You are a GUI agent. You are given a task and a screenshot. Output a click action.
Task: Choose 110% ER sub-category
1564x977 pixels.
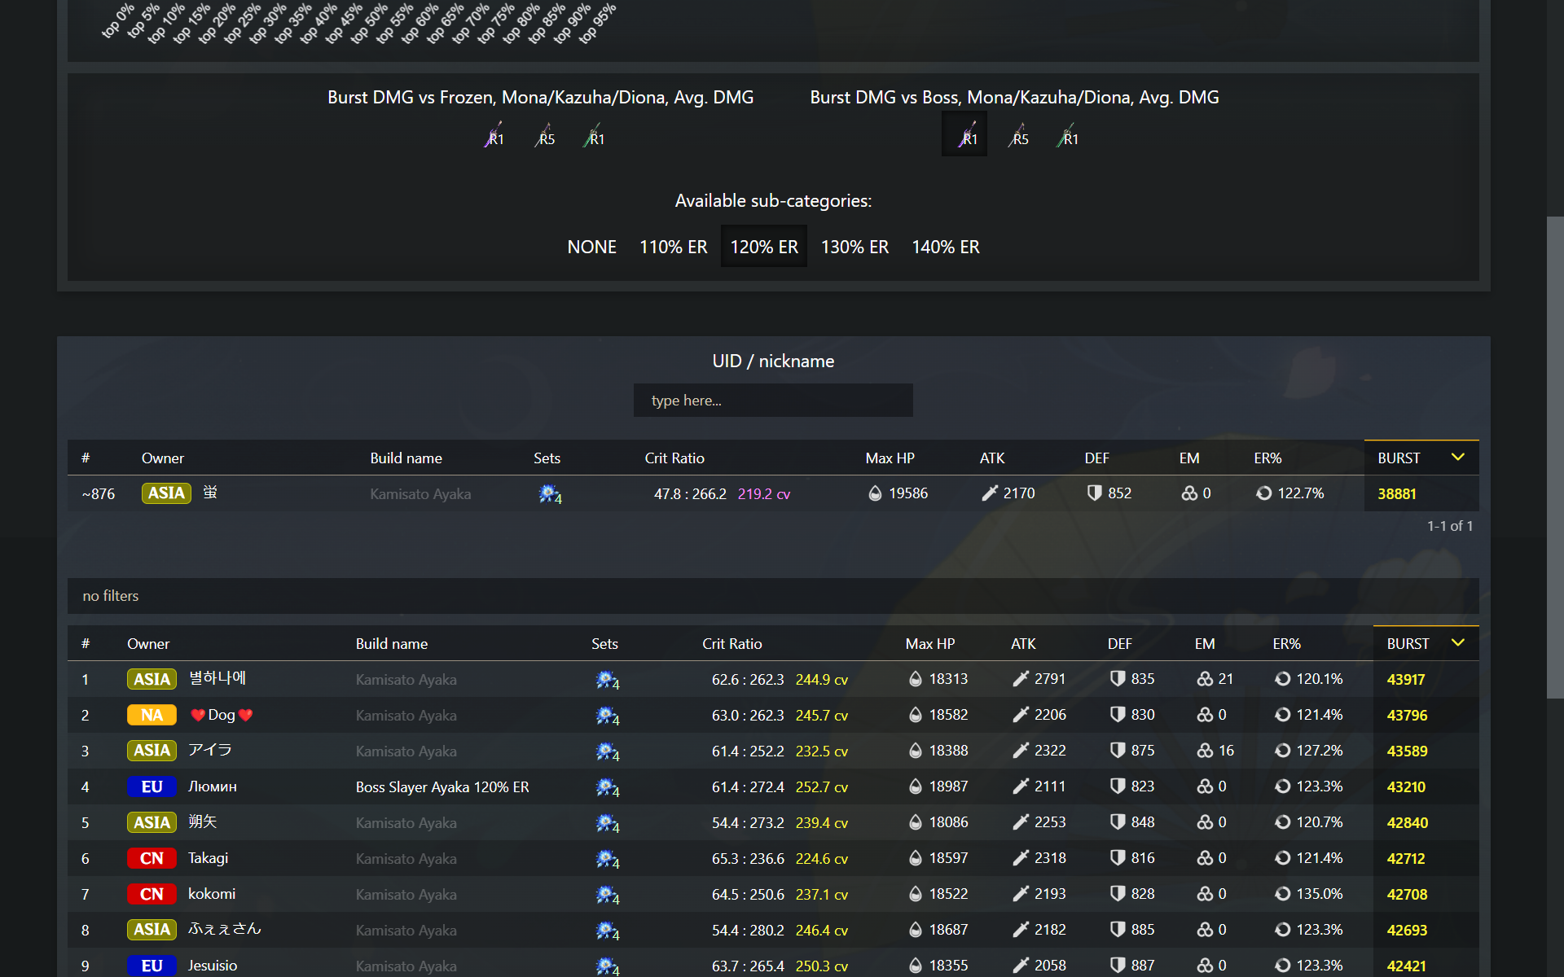674,247
